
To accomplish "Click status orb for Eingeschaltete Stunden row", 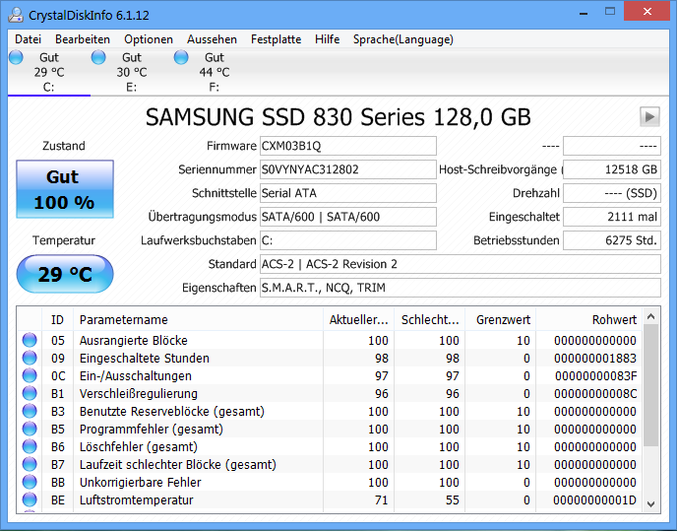I will coord(30,358).
